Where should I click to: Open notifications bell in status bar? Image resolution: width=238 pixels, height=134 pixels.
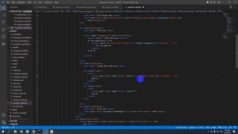pos(235,127)
